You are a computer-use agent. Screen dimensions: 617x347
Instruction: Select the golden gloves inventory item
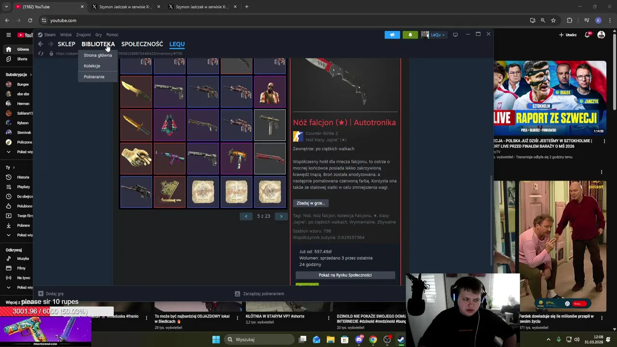click(136, 159)
